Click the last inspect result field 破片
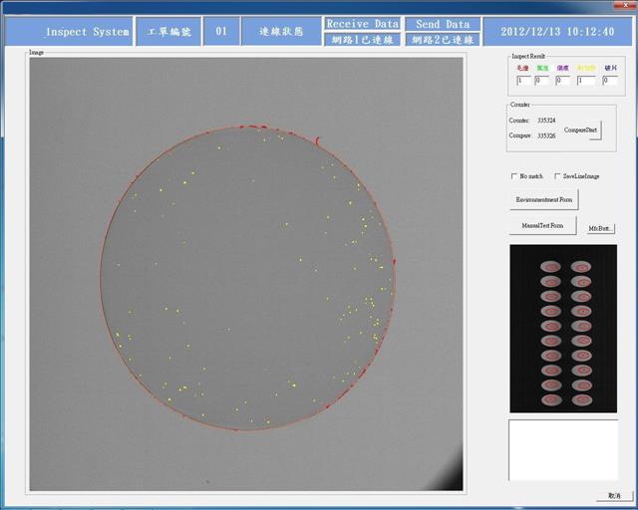The width and height of the screenshot is (638, 510). coord(610,81)
